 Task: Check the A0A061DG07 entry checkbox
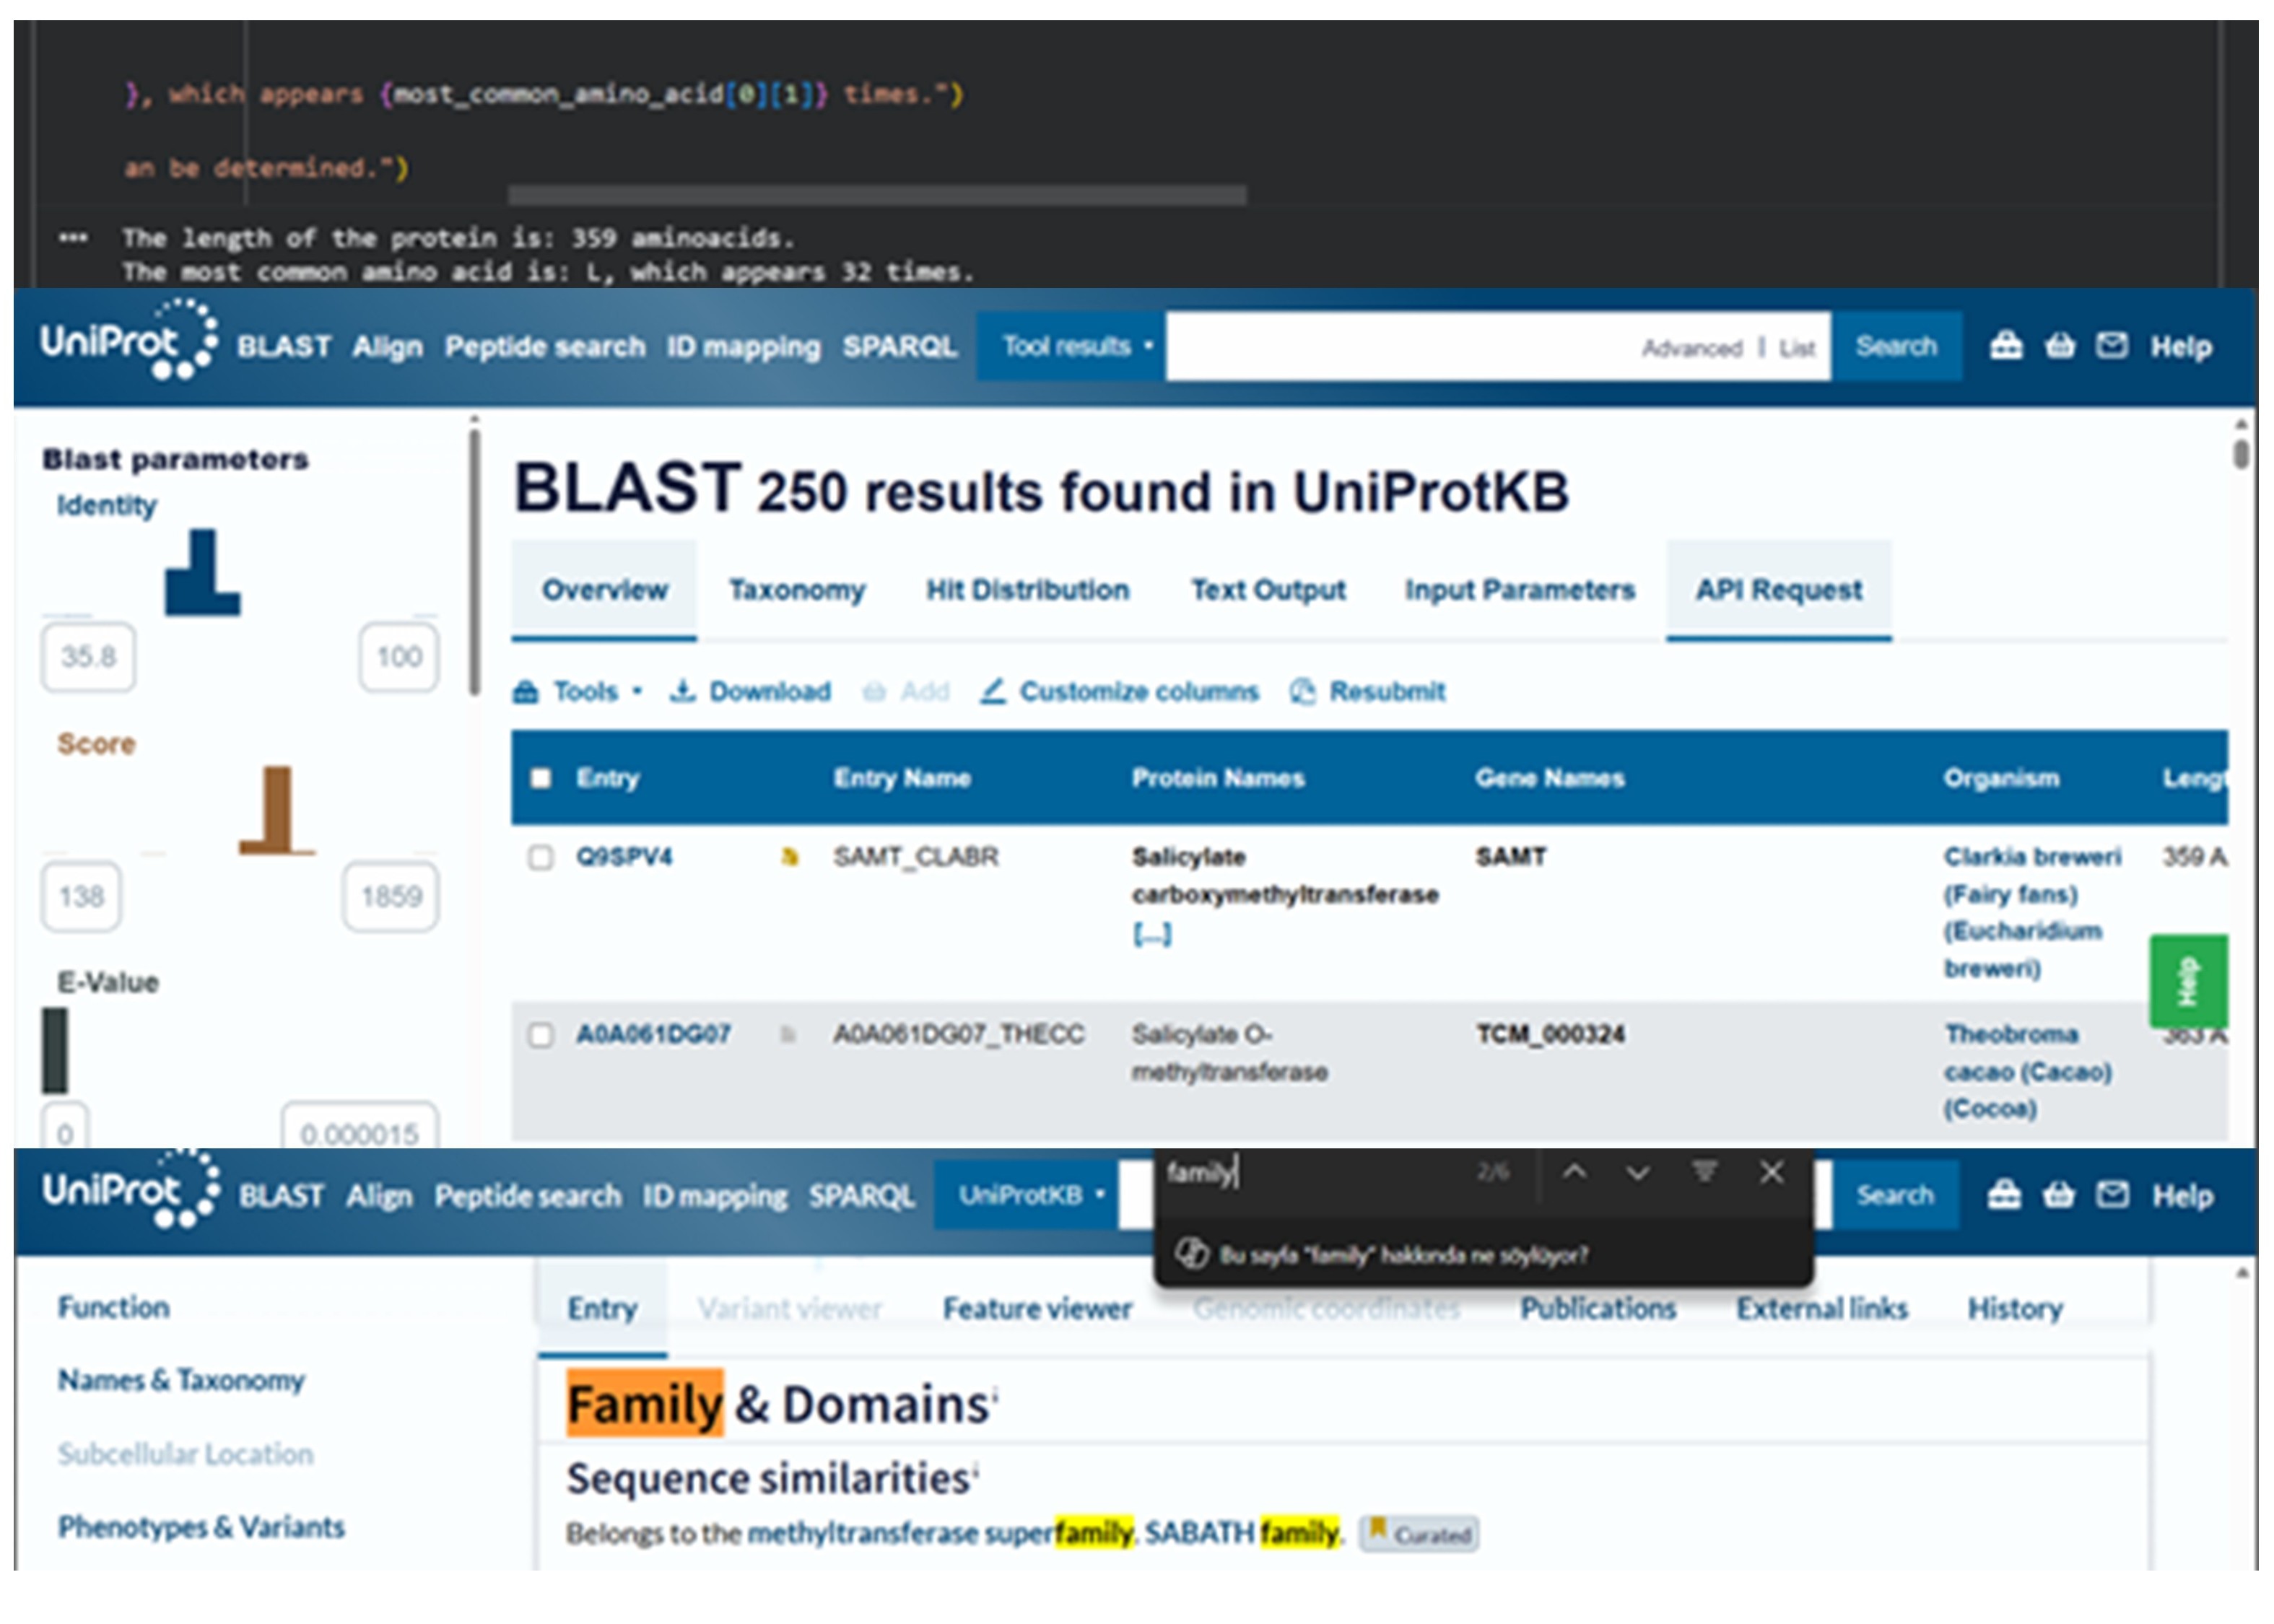tap(541, 1034)
